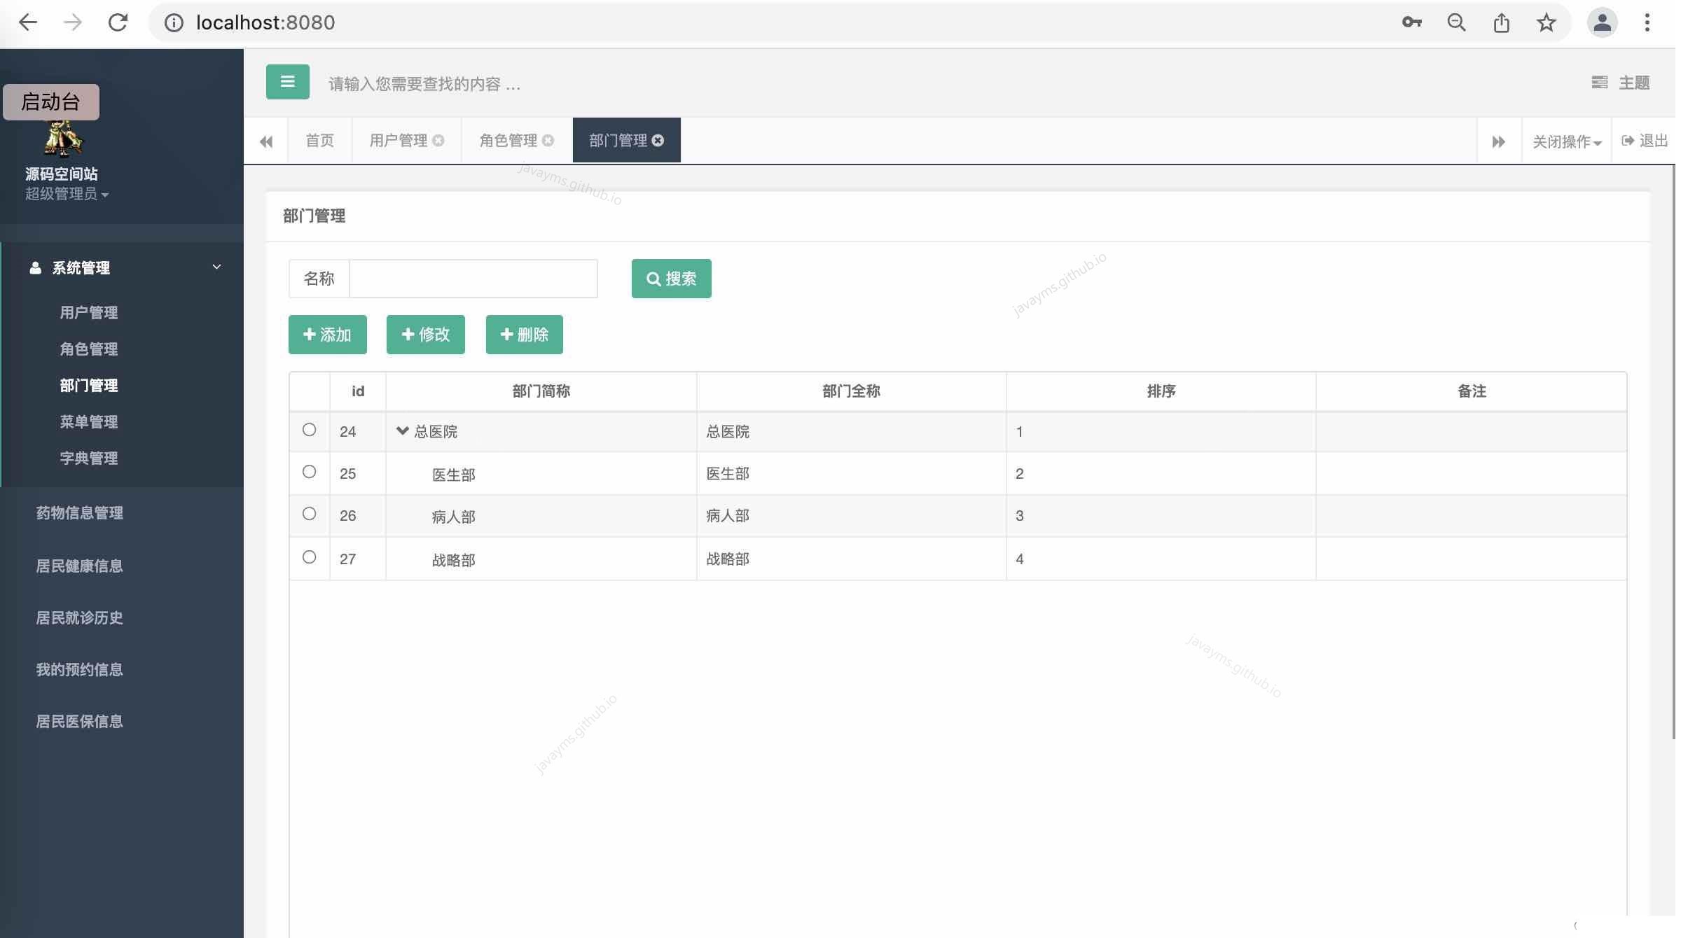
Task: Close the 用户管理 tab via its X icon
Action: click(438, 141)
